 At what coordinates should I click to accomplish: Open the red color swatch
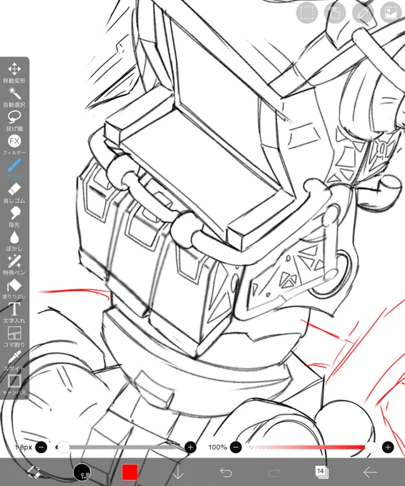click(x=130, y=472)
